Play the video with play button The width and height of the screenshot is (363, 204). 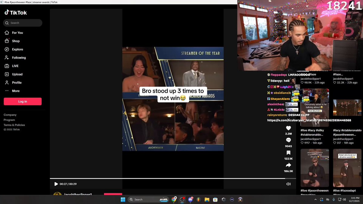click(x=56, y=184)
